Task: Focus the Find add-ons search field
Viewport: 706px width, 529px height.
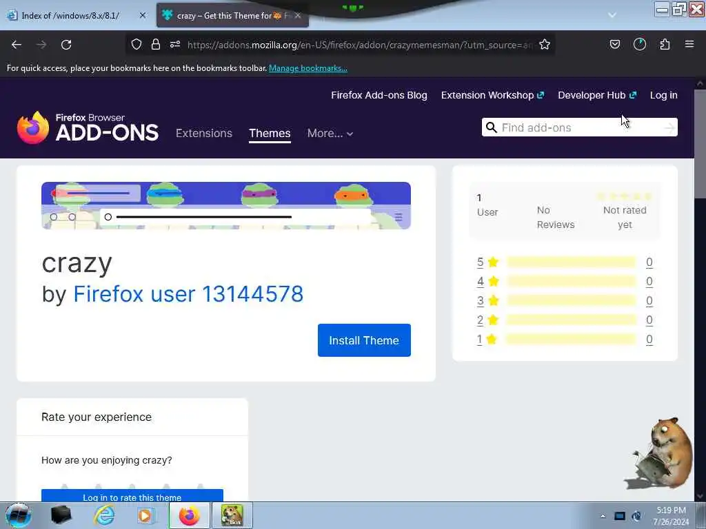Action: pos(580,127)
